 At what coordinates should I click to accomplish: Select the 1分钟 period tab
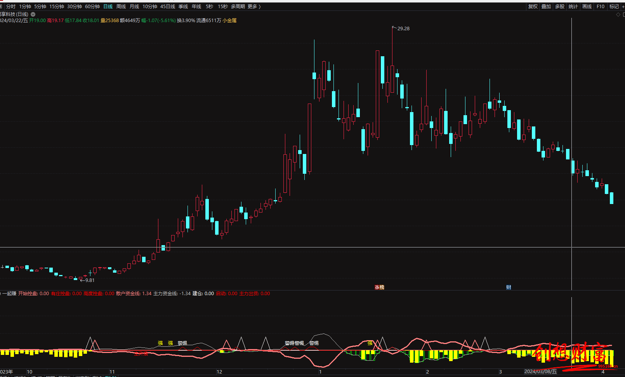click(25, 7)
